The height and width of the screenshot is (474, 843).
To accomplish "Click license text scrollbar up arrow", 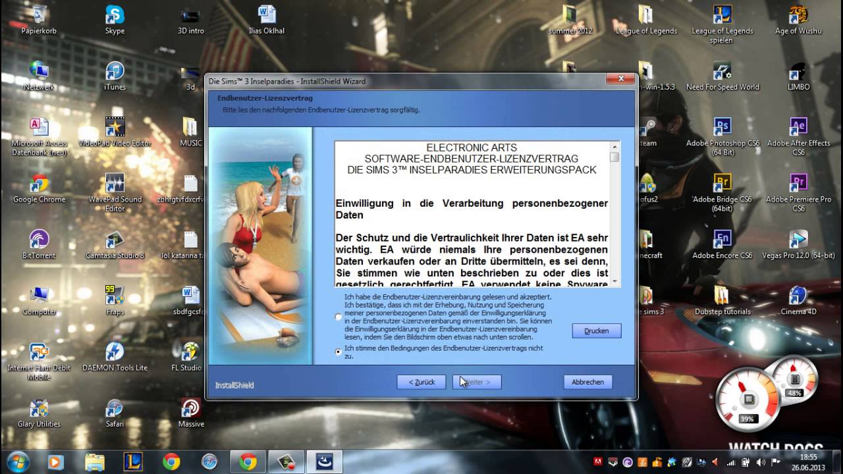I will coord(614,147).
